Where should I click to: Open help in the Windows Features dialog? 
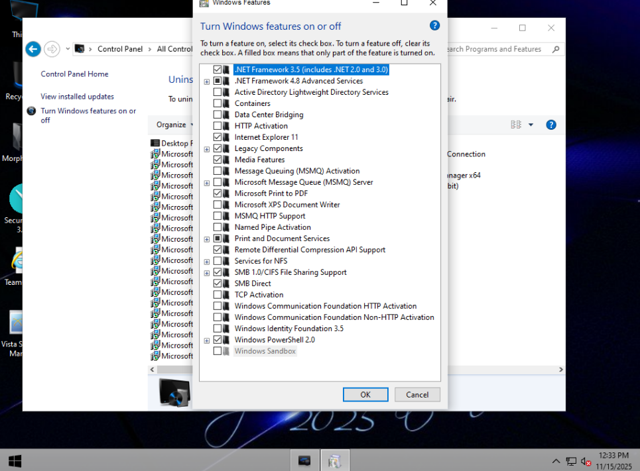coord(434,26)
